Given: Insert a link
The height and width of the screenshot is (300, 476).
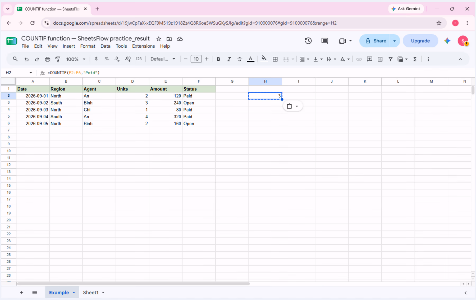Looking at the screenshot, I should pyautogui.click(x=359, y=59).
